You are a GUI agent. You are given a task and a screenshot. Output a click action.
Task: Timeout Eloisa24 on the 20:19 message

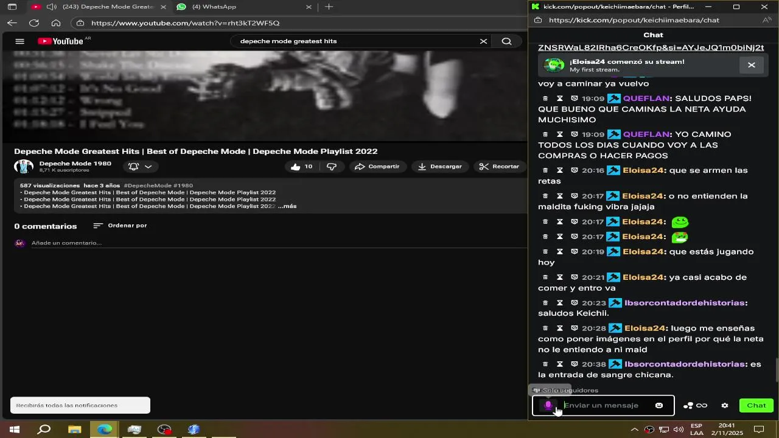560,252
